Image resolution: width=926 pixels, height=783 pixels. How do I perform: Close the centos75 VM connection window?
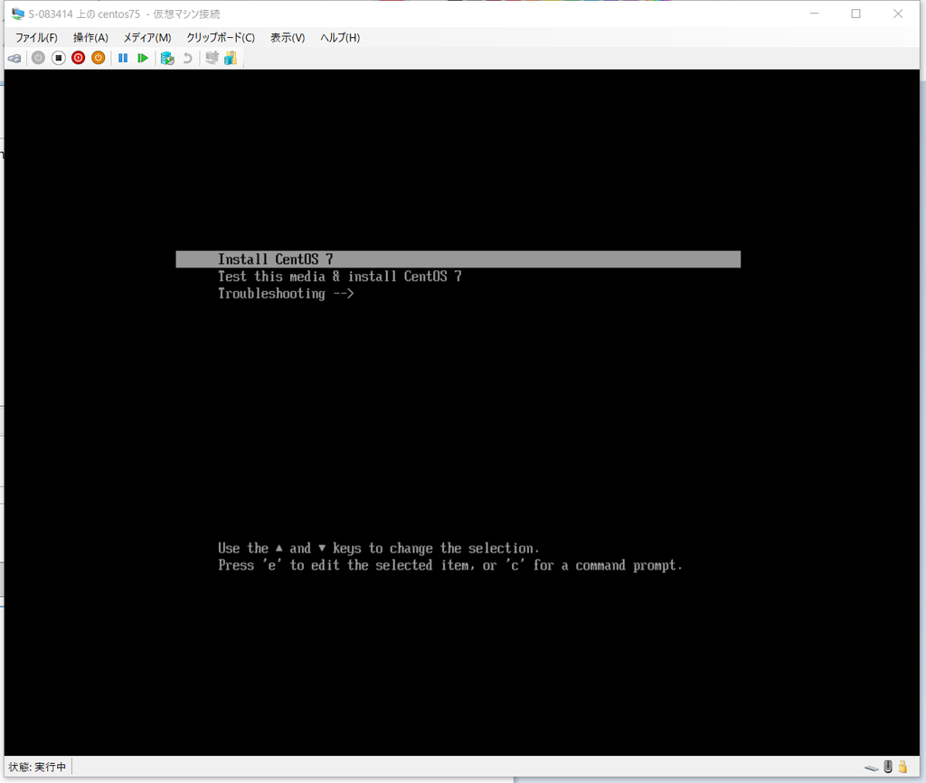pos(898,14)
